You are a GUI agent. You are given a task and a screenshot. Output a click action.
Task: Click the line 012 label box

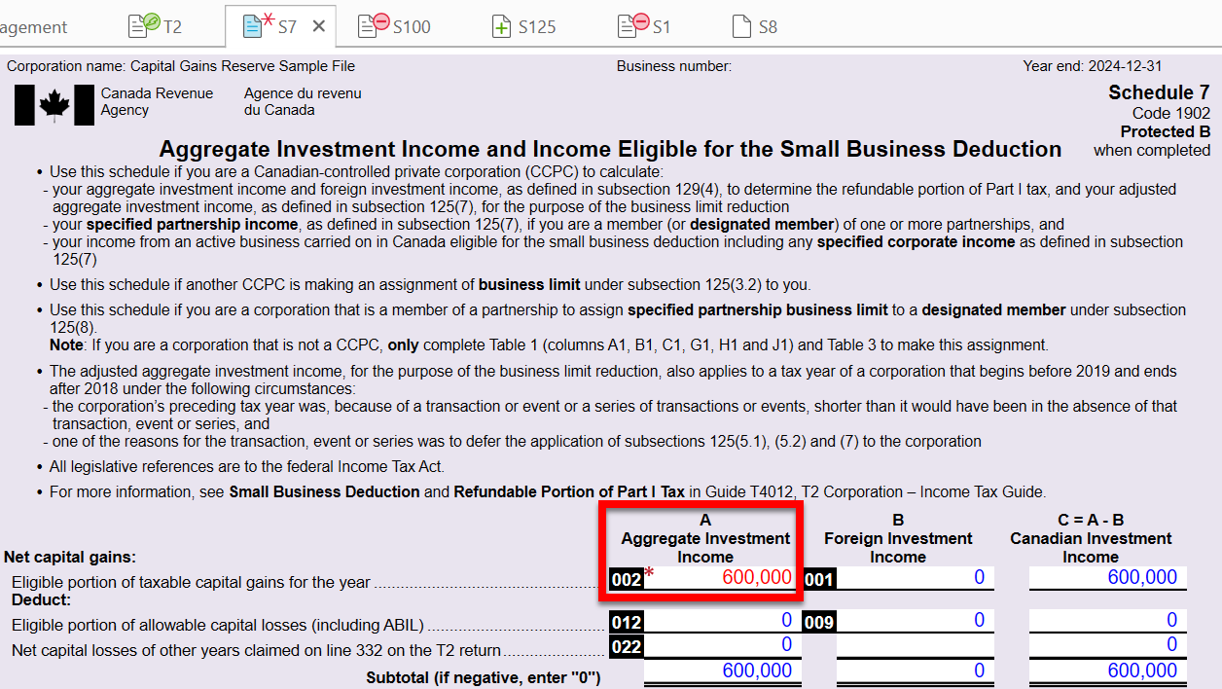pyautogui.click(x=627, y=622)
